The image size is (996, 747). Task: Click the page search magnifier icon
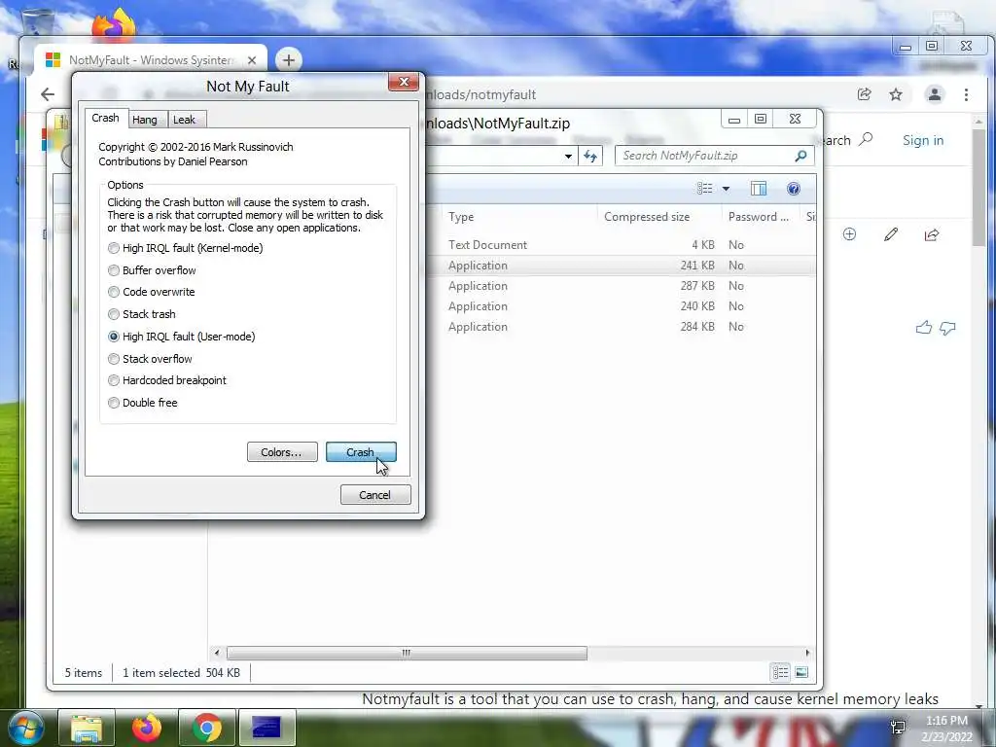(866, 140)
